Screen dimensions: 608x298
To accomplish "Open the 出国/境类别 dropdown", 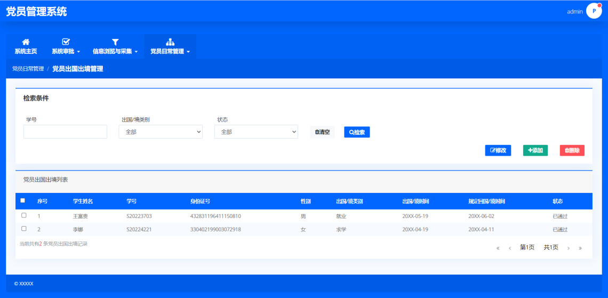I will click(161, 132).
